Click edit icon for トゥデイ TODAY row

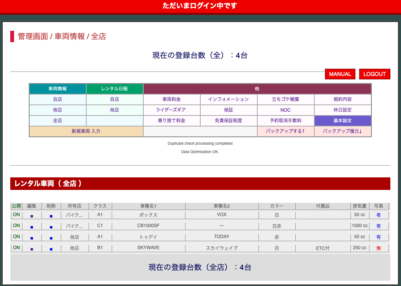tap(32, 238)
